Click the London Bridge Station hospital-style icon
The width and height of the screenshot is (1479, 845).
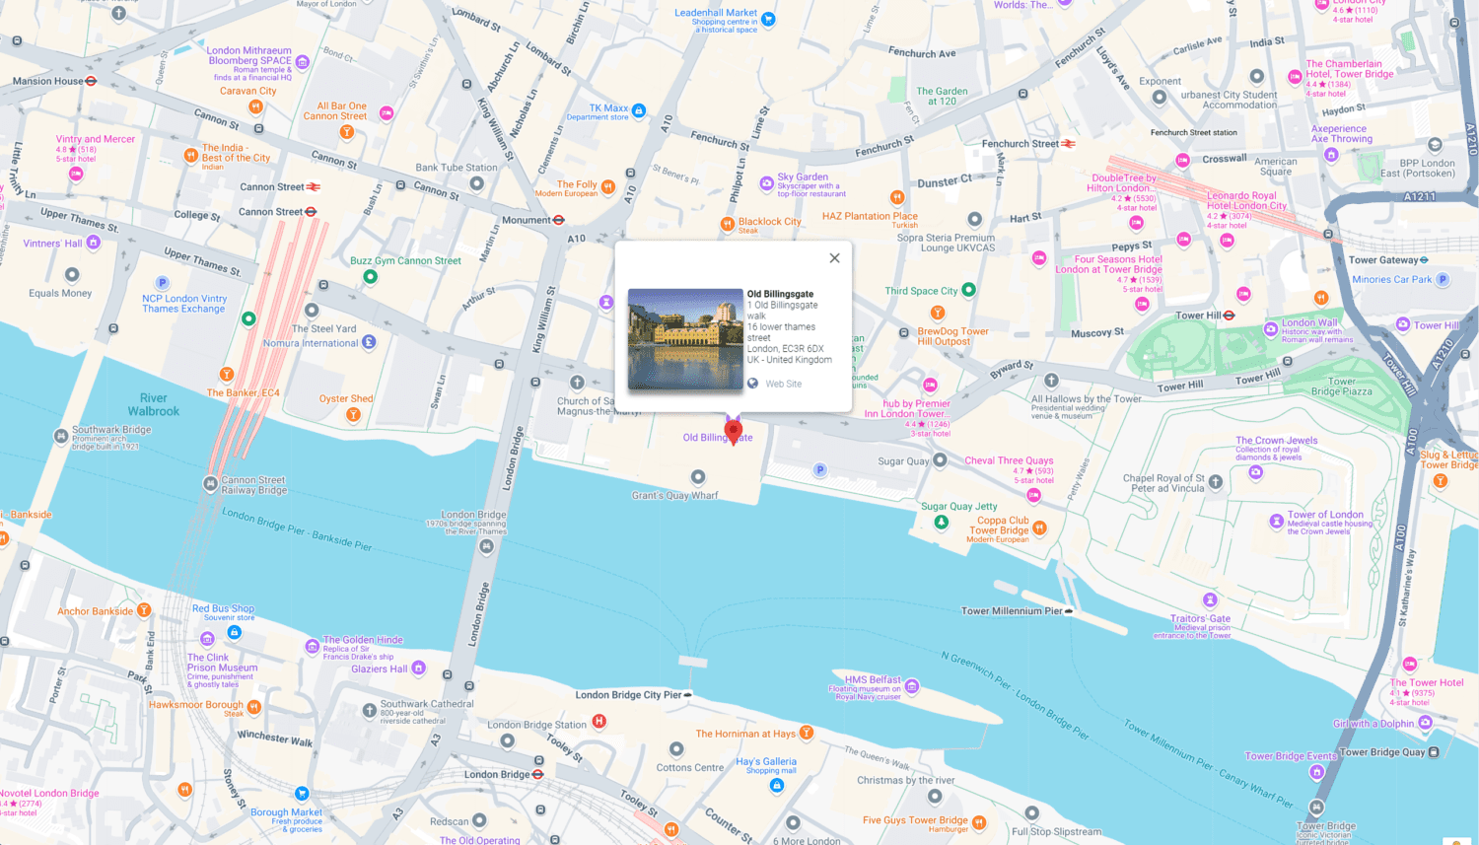(x=599, y=722)
